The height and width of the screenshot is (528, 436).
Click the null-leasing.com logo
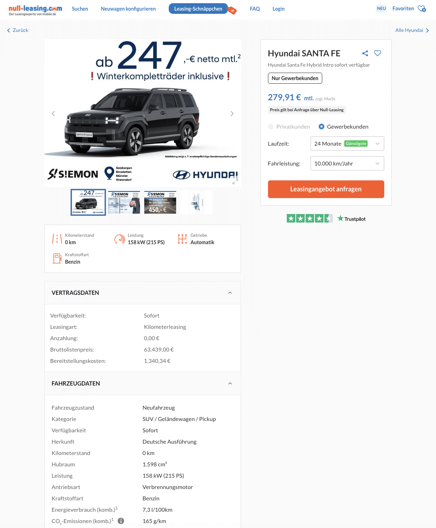tap(35, 10)
